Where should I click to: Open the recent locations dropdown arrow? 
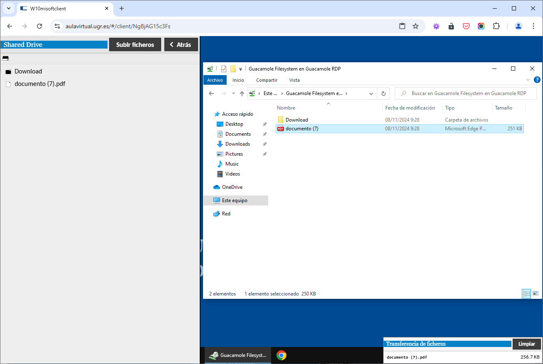[x=234, y=94]
